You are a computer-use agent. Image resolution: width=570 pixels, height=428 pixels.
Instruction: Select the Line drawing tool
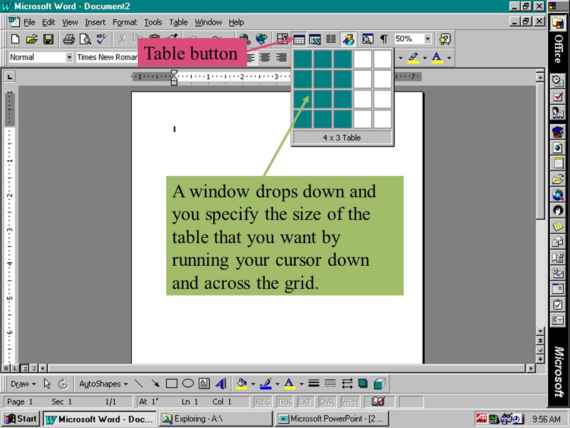coord(138,383)
